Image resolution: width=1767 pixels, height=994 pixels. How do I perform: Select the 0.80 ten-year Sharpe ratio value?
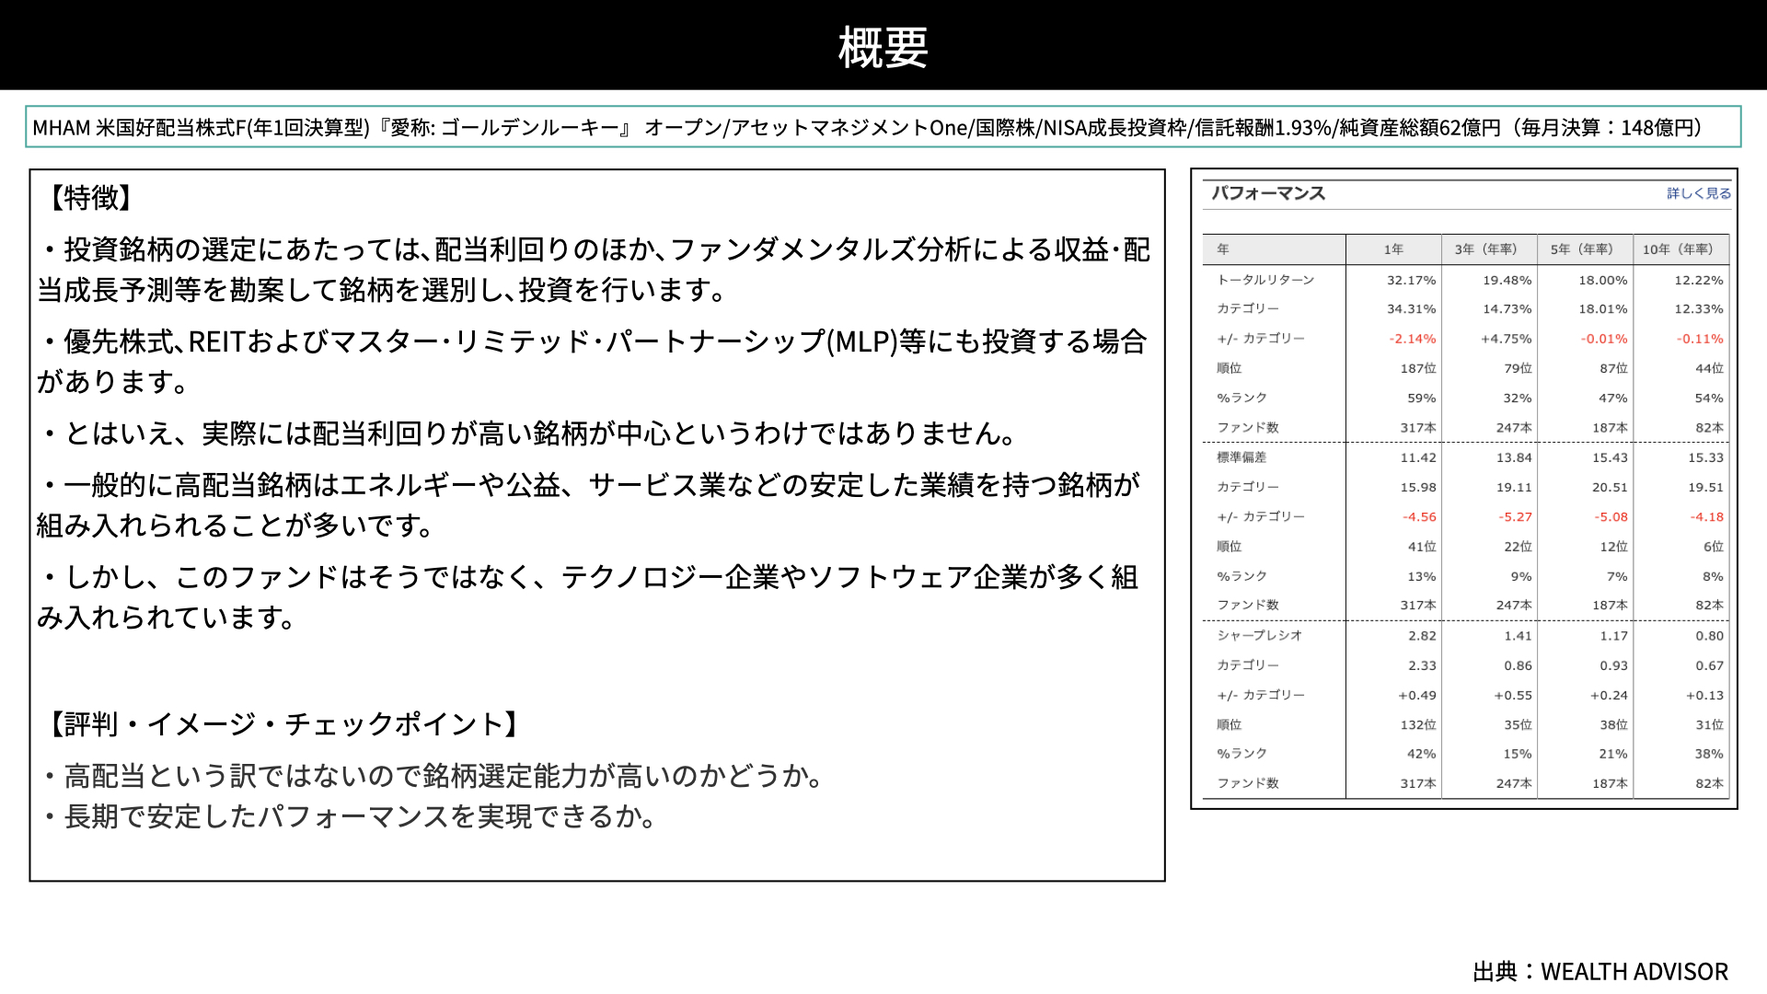1709,636
